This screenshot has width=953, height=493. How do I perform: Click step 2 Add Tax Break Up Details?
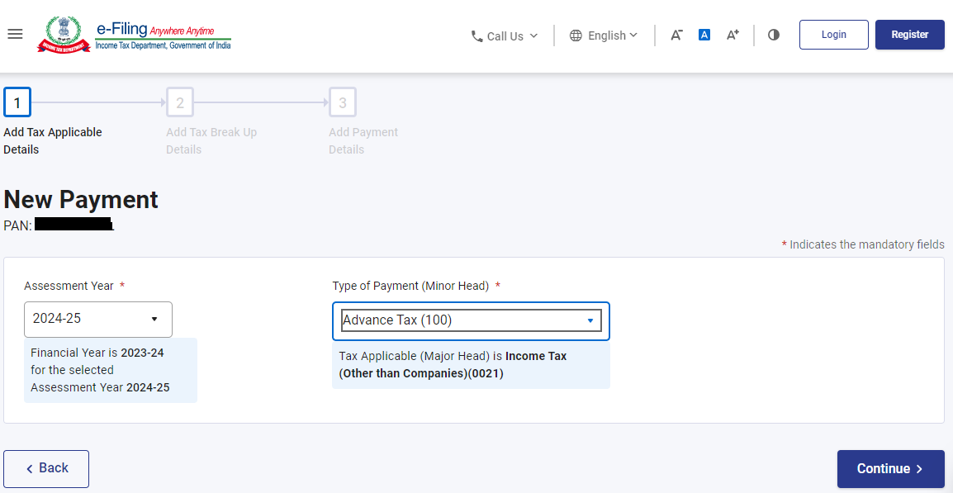[180, 103]
